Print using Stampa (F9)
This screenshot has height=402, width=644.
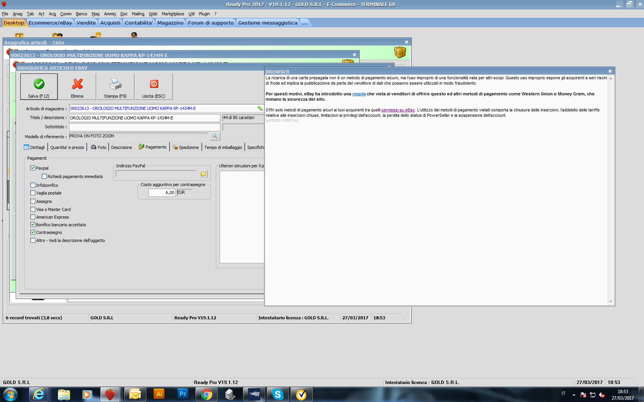[115, 87]
